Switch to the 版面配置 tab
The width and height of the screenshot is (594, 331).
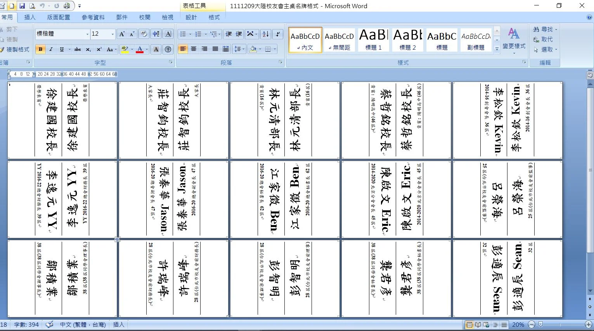(x=59, y=17)
